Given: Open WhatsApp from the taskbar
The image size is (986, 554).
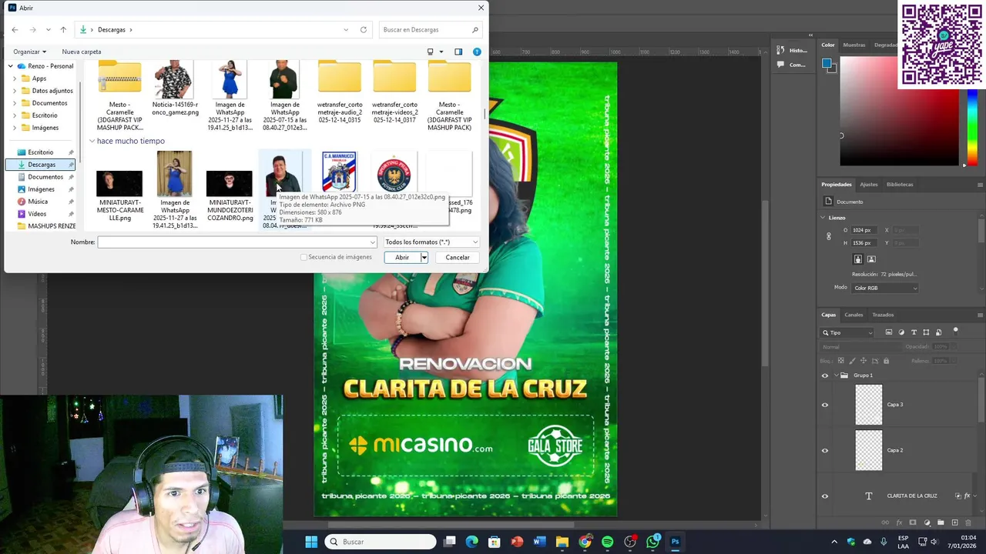Looking at the screenshot, I should (653, 542).
